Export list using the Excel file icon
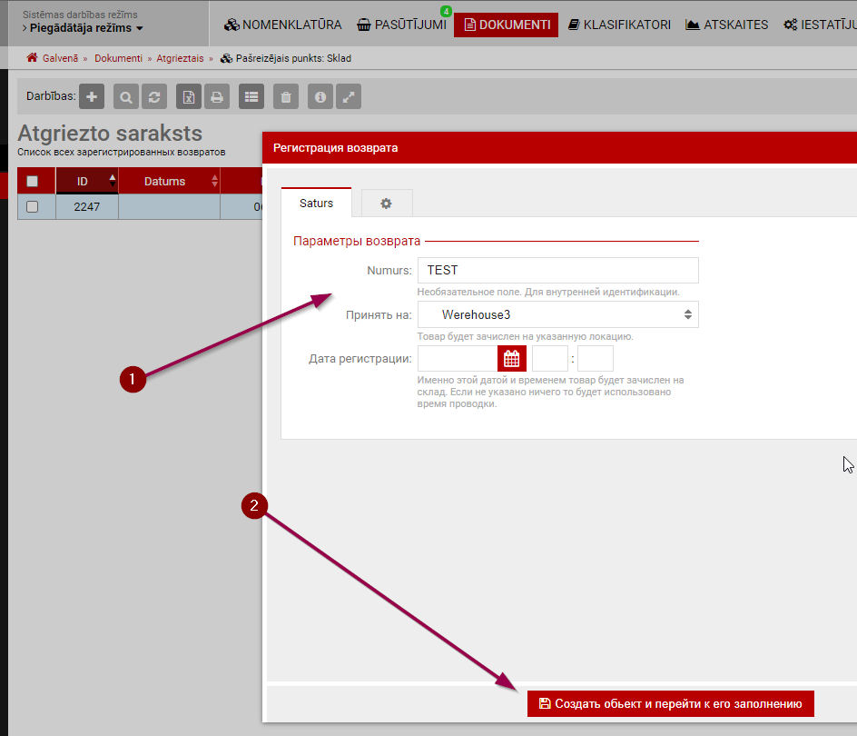 188,96
